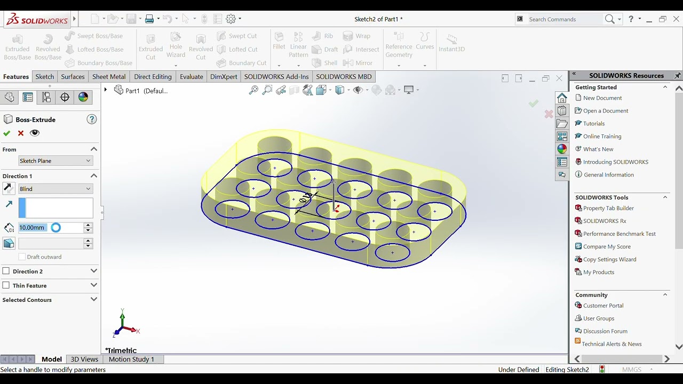Open the Design Library task pane icon
This screenshot has height=384, width=683.
coord(562,111)
